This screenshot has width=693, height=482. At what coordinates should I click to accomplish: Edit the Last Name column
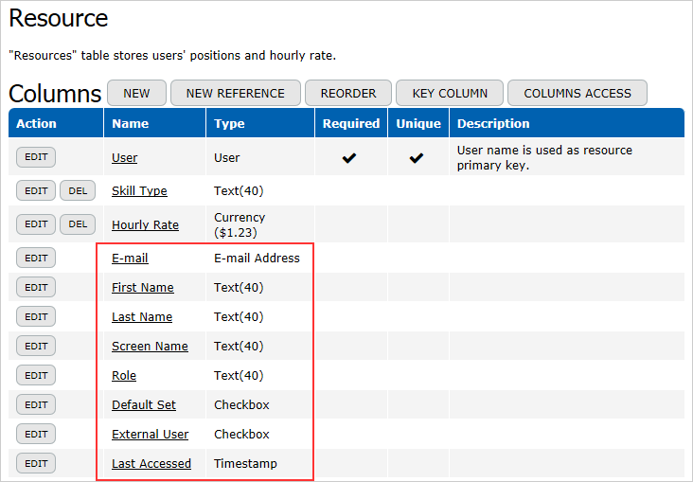tap(36, 316)
